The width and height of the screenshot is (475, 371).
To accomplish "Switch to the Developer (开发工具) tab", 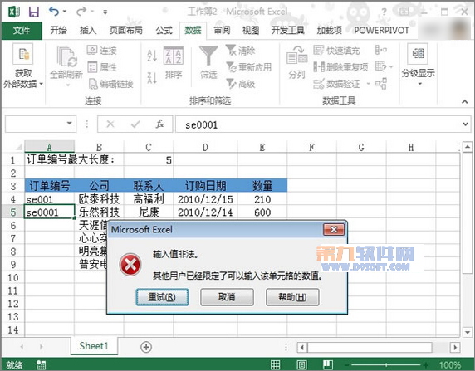I will (x=287, y=30).
